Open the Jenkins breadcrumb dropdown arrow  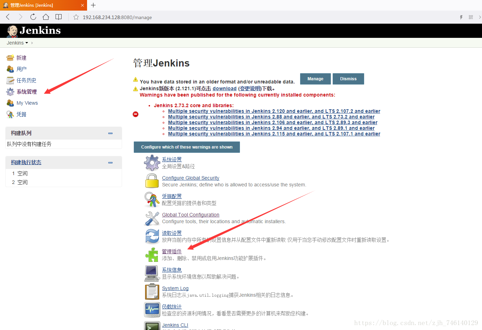click(27, 43)
